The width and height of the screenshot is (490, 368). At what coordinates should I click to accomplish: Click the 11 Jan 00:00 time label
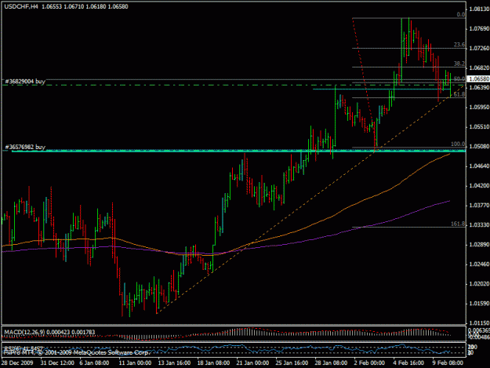point(136,363)
